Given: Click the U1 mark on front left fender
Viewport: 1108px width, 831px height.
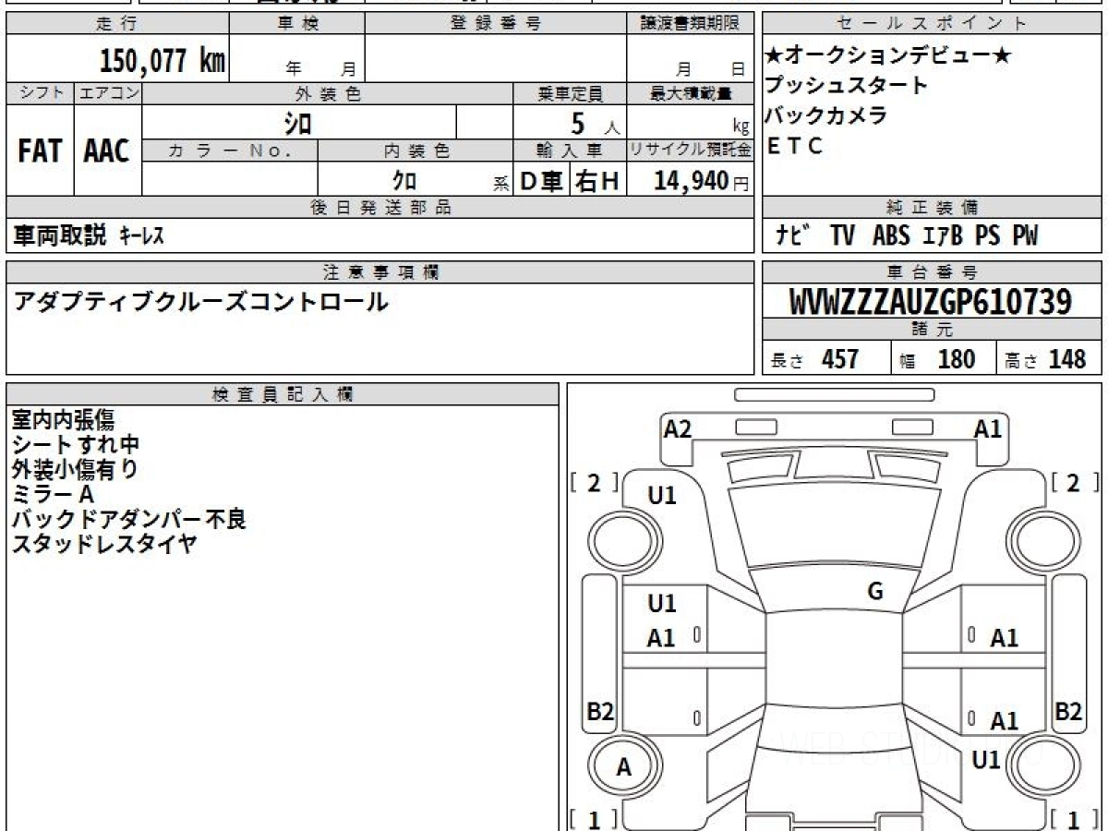Looking at the screenshot, I should click(x=661, y=496).
